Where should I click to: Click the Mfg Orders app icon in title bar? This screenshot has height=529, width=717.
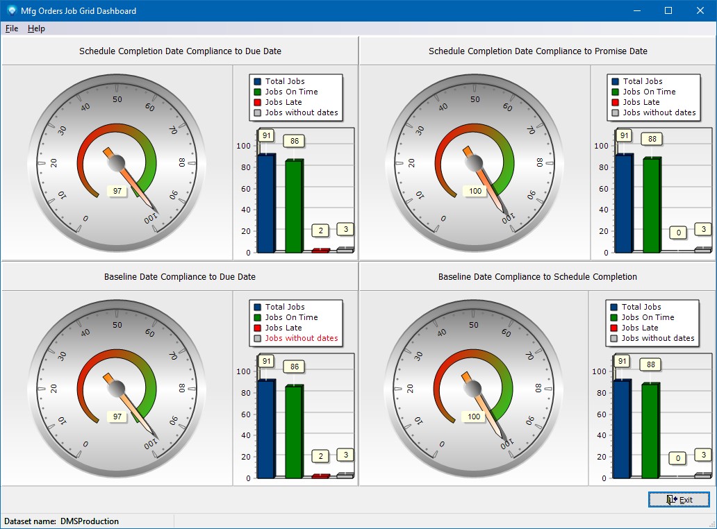click(11, 10)
